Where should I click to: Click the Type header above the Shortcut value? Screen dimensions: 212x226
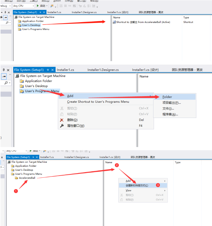pos(186,17)
